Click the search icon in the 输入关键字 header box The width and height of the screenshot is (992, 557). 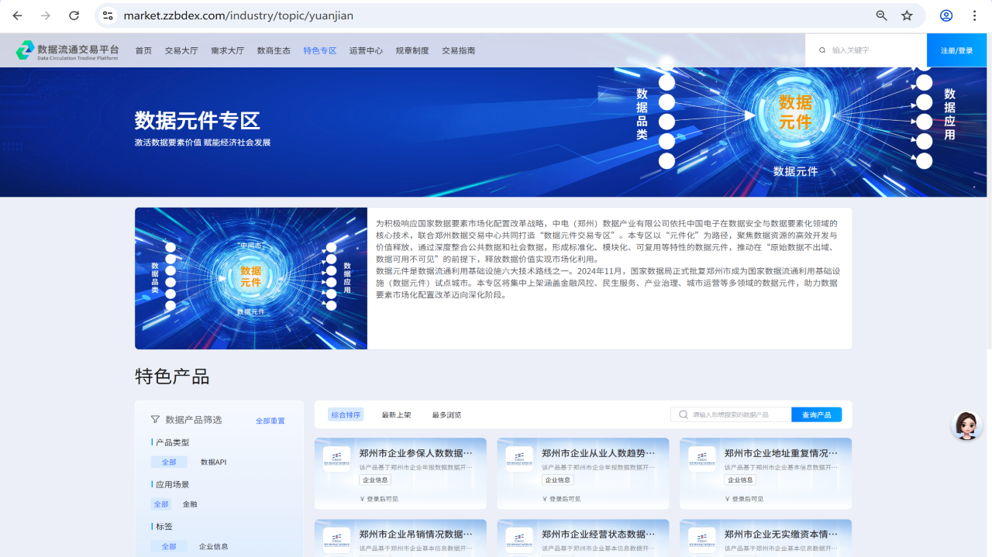[x=821, y=50]
